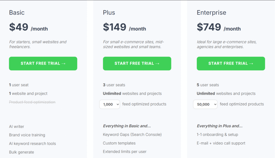The image size is (275, 158).
Task: Select the Plus plan heading
Action: point(109,12)
